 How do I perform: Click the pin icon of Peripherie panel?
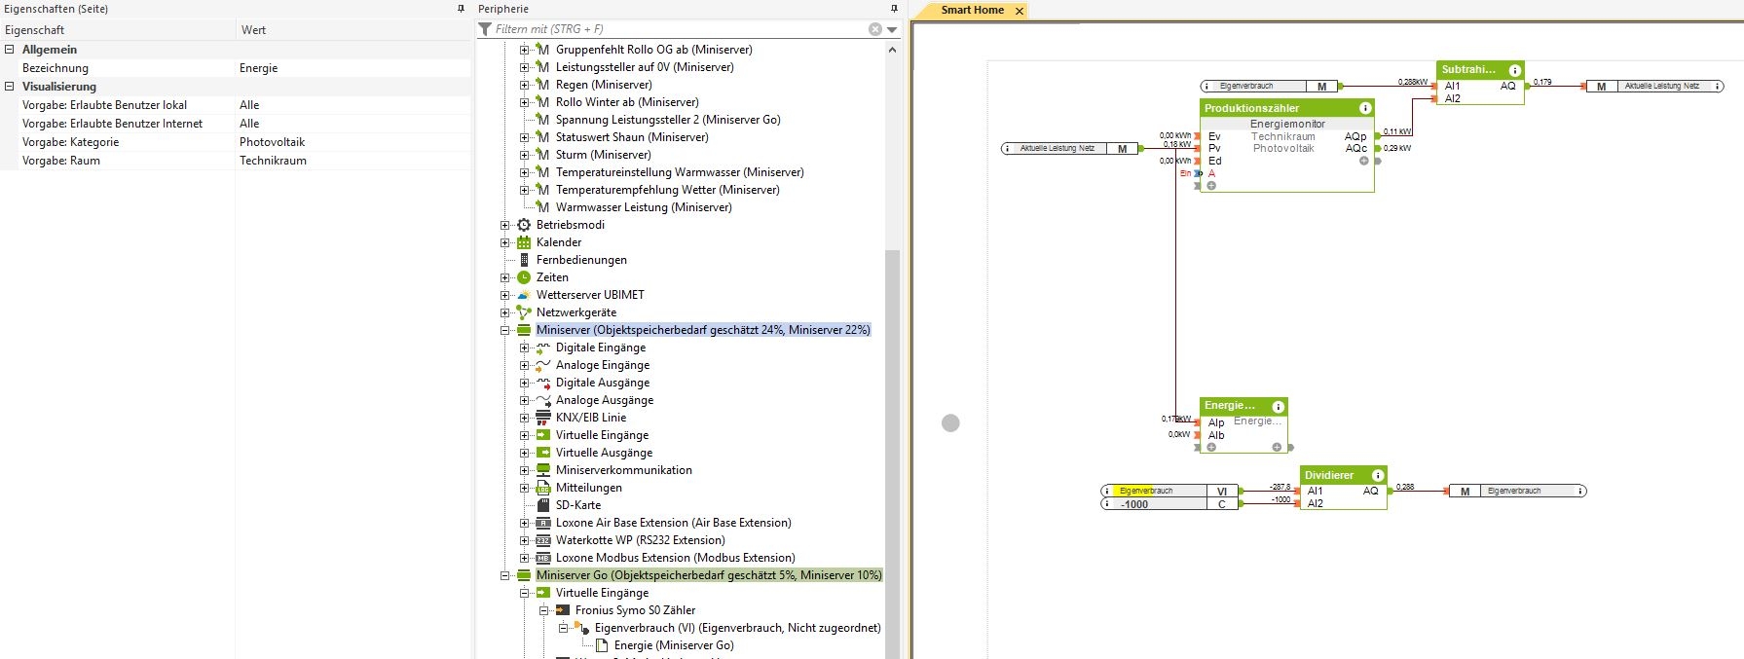click(x=894, y=9)
